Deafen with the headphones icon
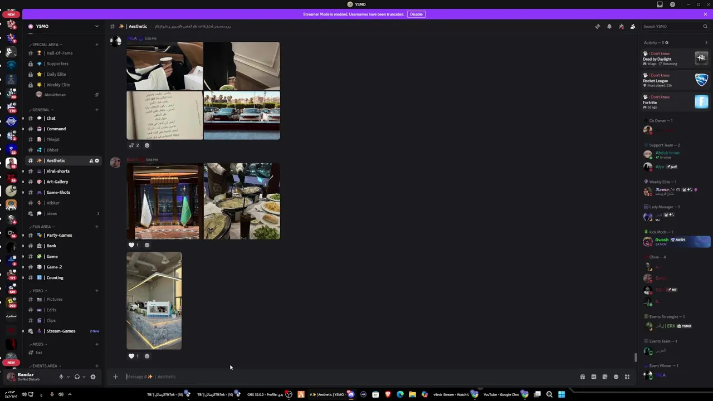Image resolution: width=713 pixels, height=401 pixels. (x=77, y=377)
